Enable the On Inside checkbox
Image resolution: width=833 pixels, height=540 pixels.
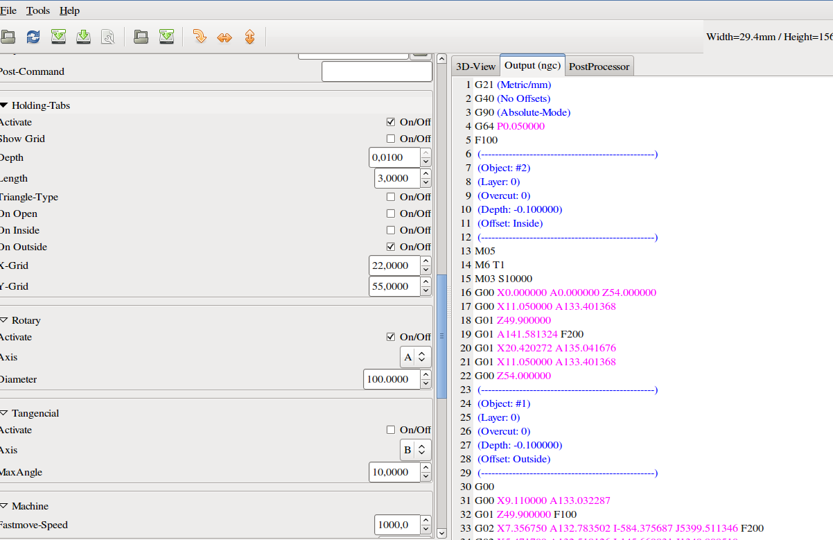[391, 230]
